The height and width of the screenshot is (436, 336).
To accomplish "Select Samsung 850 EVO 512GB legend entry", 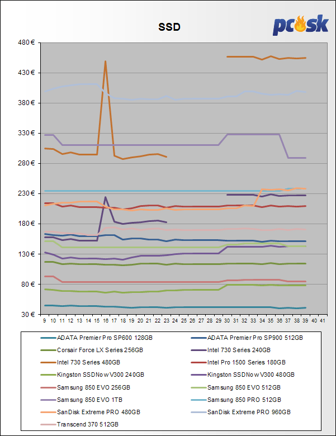I will tap(235, 387).
